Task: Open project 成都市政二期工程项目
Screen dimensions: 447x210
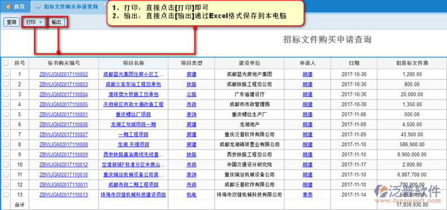Action: [133, 185]
